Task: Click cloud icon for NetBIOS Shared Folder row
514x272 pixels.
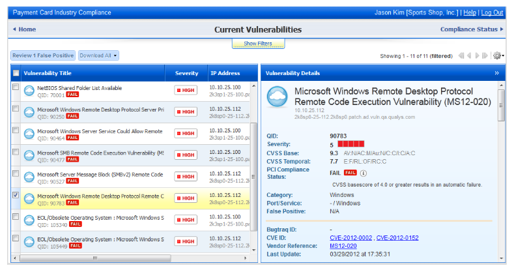Action: coord(29,91)
